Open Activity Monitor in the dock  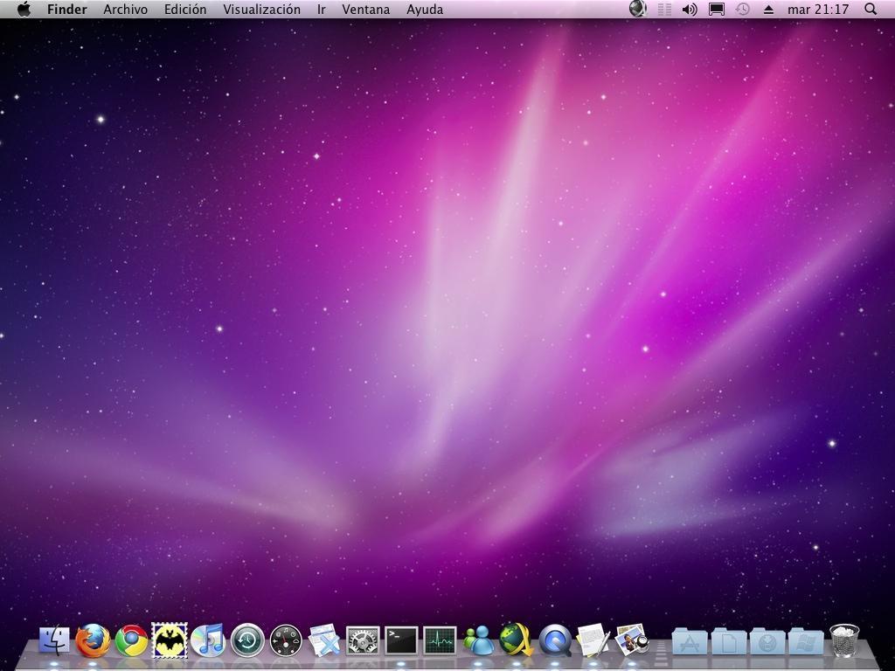coord(440,640)
